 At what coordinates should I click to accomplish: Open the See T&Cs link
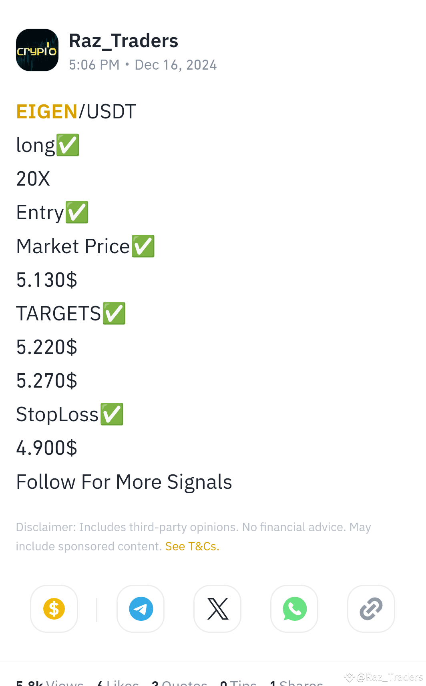[192, 546]
